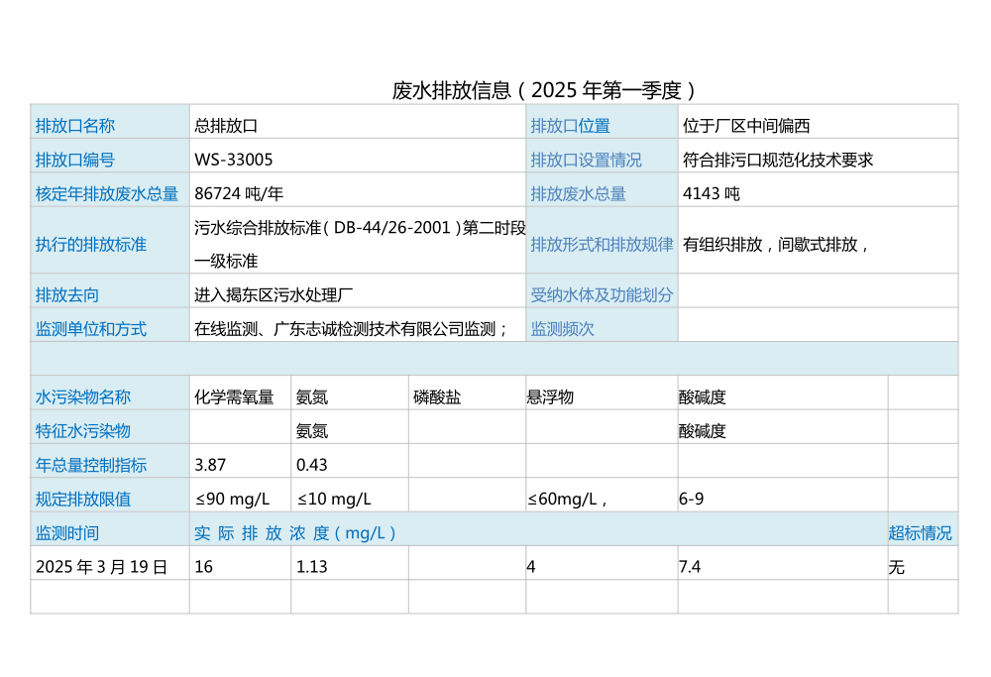Select the 监测时间 header
991x677 pixels.
tap(67, 533)
